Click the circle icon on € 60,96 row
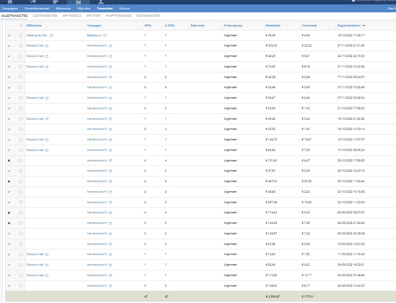 tap(21, 244)
